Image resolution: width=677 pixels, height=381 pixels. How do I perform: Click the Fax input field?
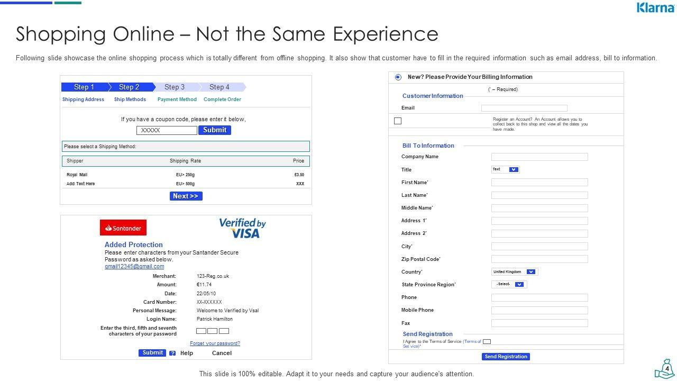tap(539, 323)
